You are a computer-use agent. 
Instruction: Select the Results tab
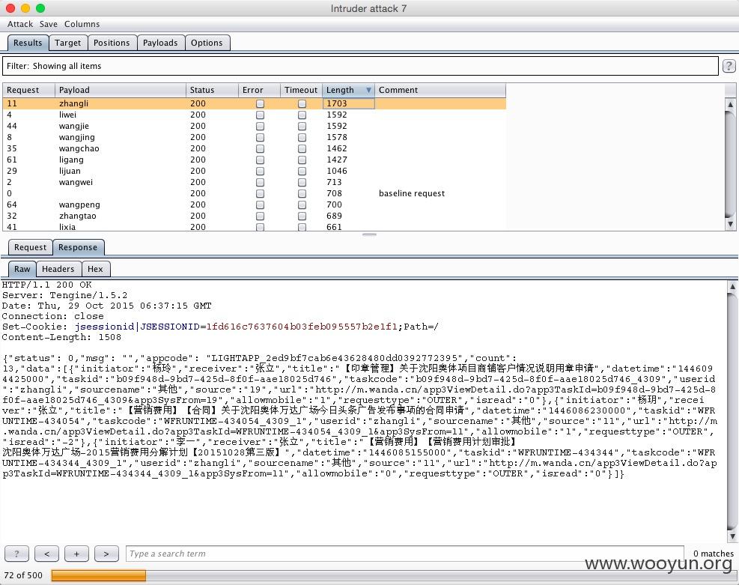click(28, 43)
